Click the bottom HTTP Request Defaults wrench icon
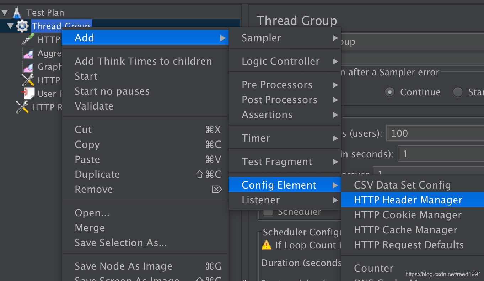Viewport: 484px width, 281px height. click(x=22, y=107)
